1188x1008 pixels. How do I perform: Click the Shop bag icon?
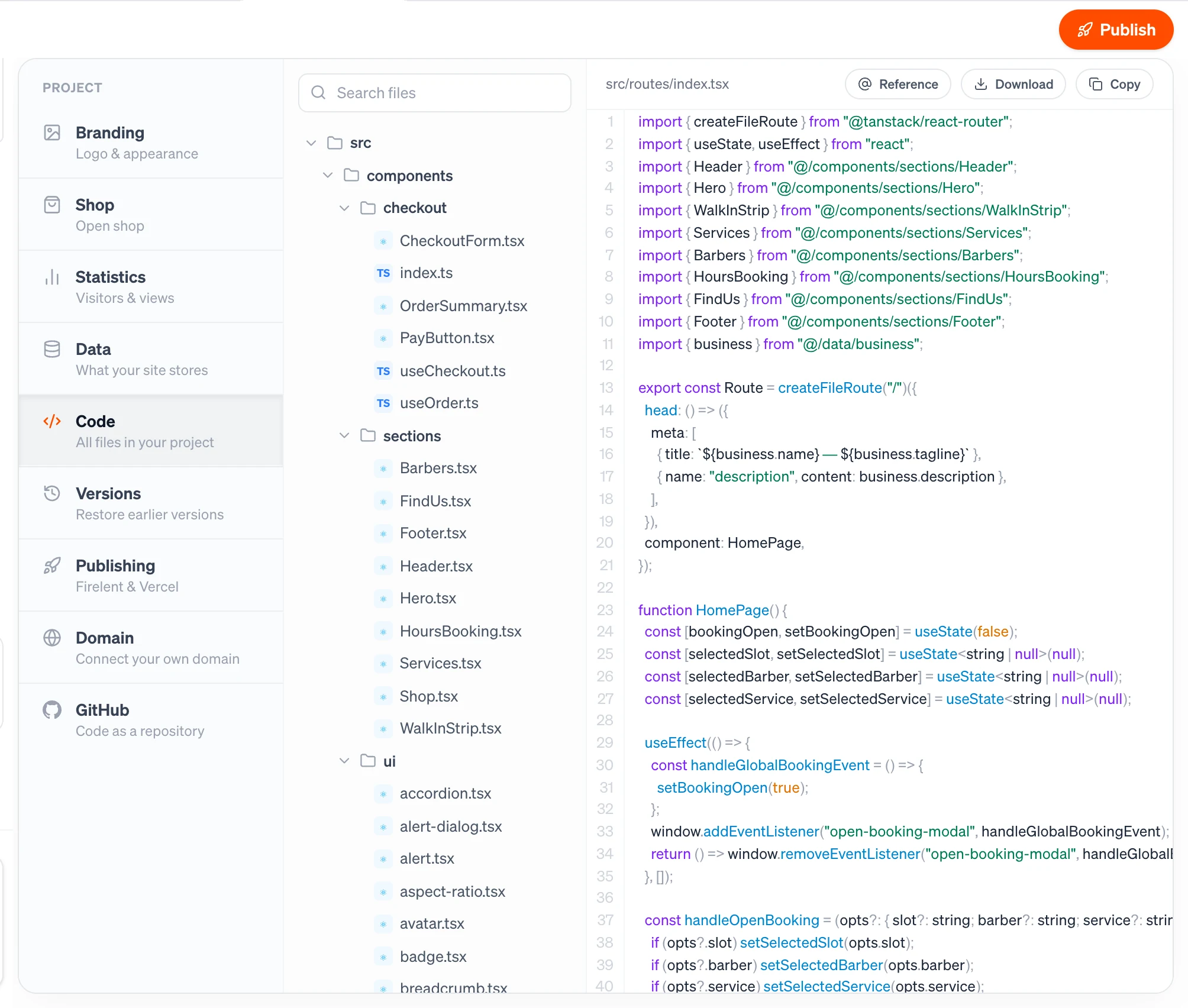tap(52, 205)
